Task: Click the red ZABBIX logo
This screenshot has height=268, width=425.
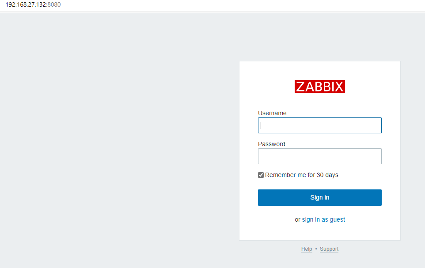Action: pyautogui.click(x=319, y=87)
